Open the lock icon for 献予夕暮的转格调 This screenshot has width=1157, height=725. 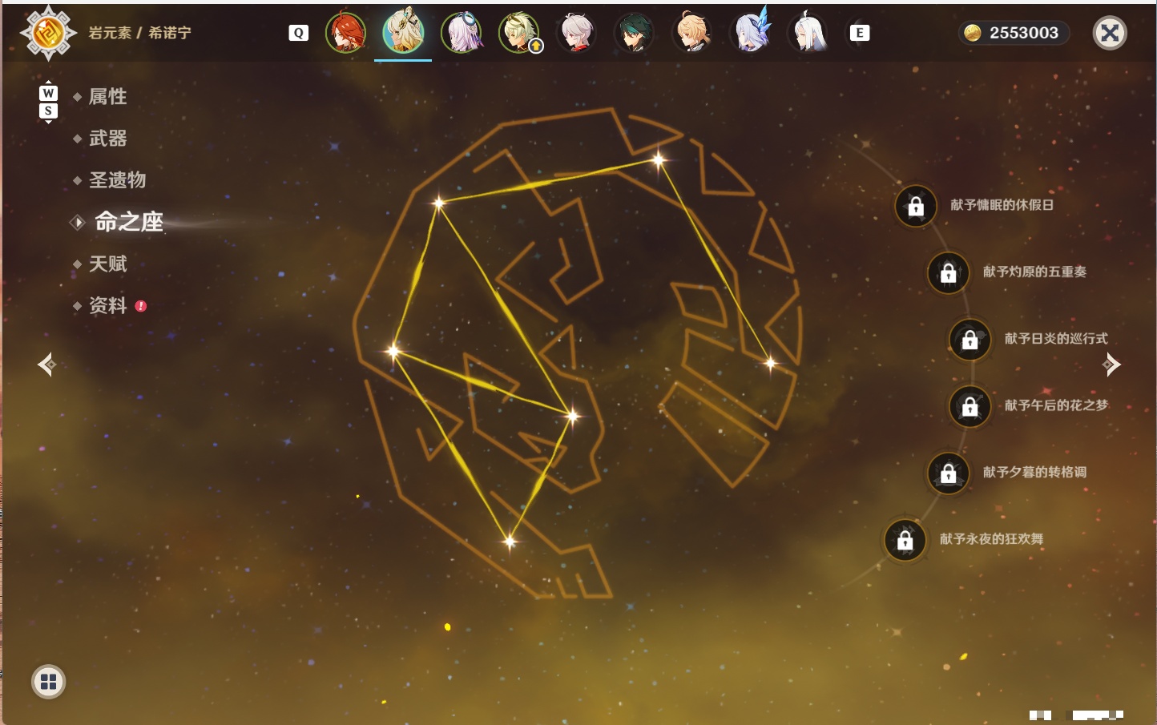[x=949, y=473]
